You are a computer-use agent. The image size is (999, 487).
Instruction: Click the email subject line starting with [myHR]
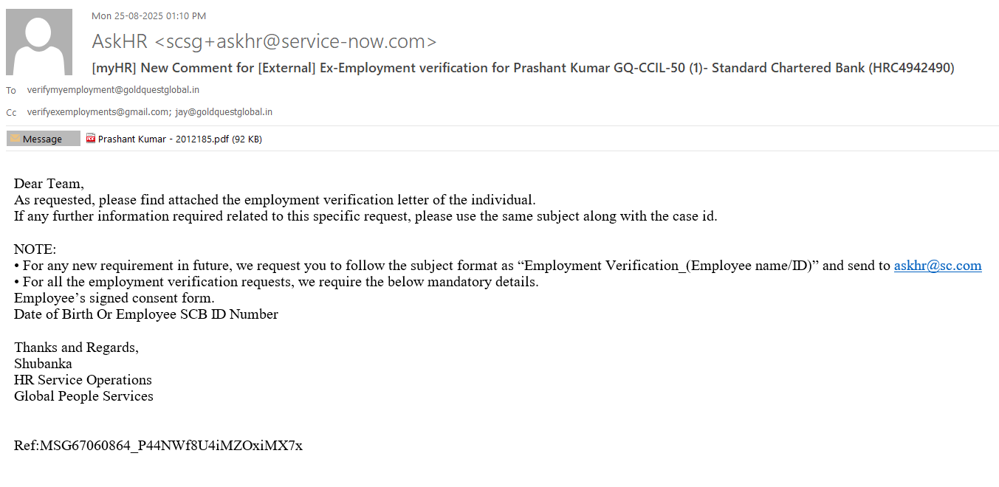pyautogui.click(x=523, y=68)
